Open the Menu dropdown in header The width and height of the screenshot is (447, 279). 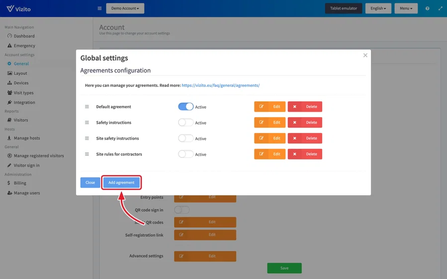click(406, 8)
